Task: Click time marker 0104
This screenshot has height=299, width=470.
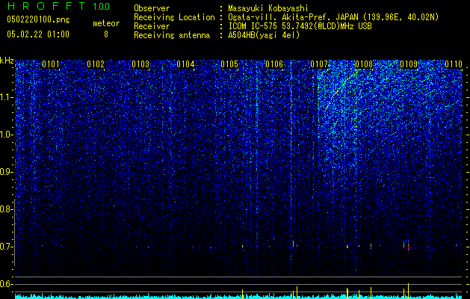Action: 185,64
